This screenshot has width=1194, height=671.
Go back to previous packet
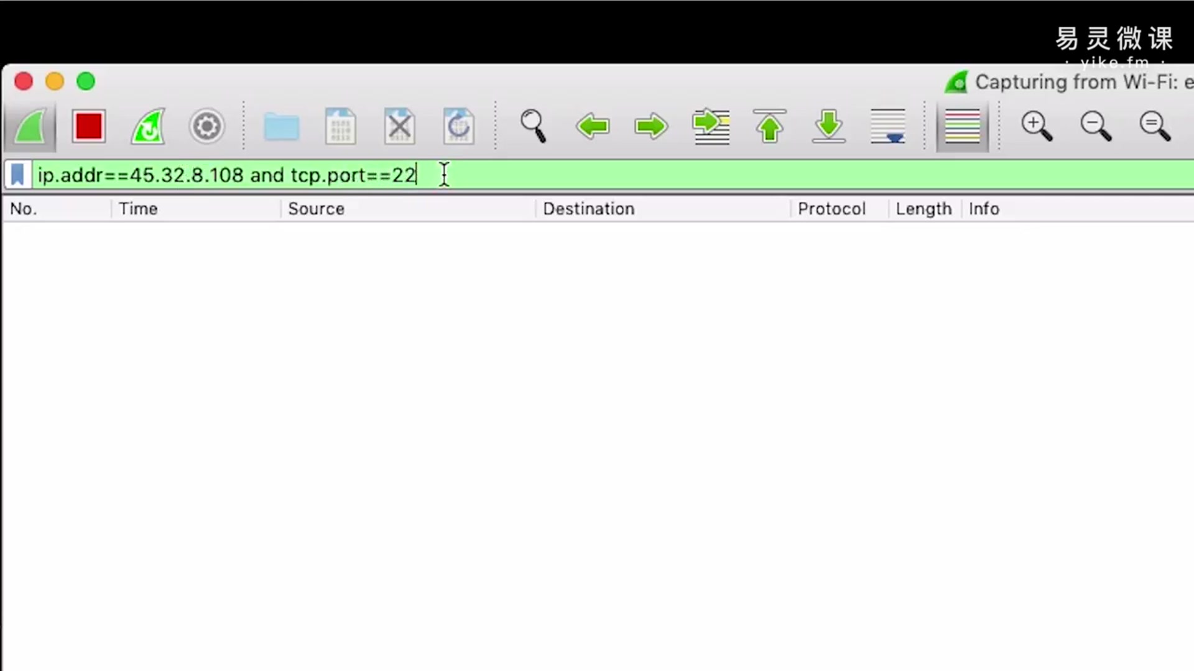click(592, 127)
